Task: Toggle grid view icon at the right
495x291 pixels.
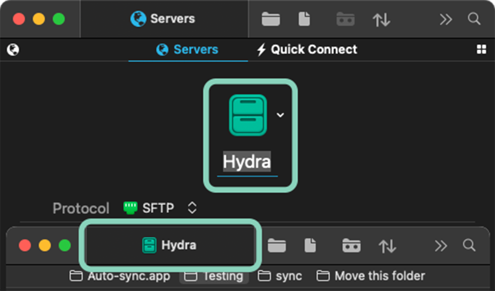Action: pos(482,50)
